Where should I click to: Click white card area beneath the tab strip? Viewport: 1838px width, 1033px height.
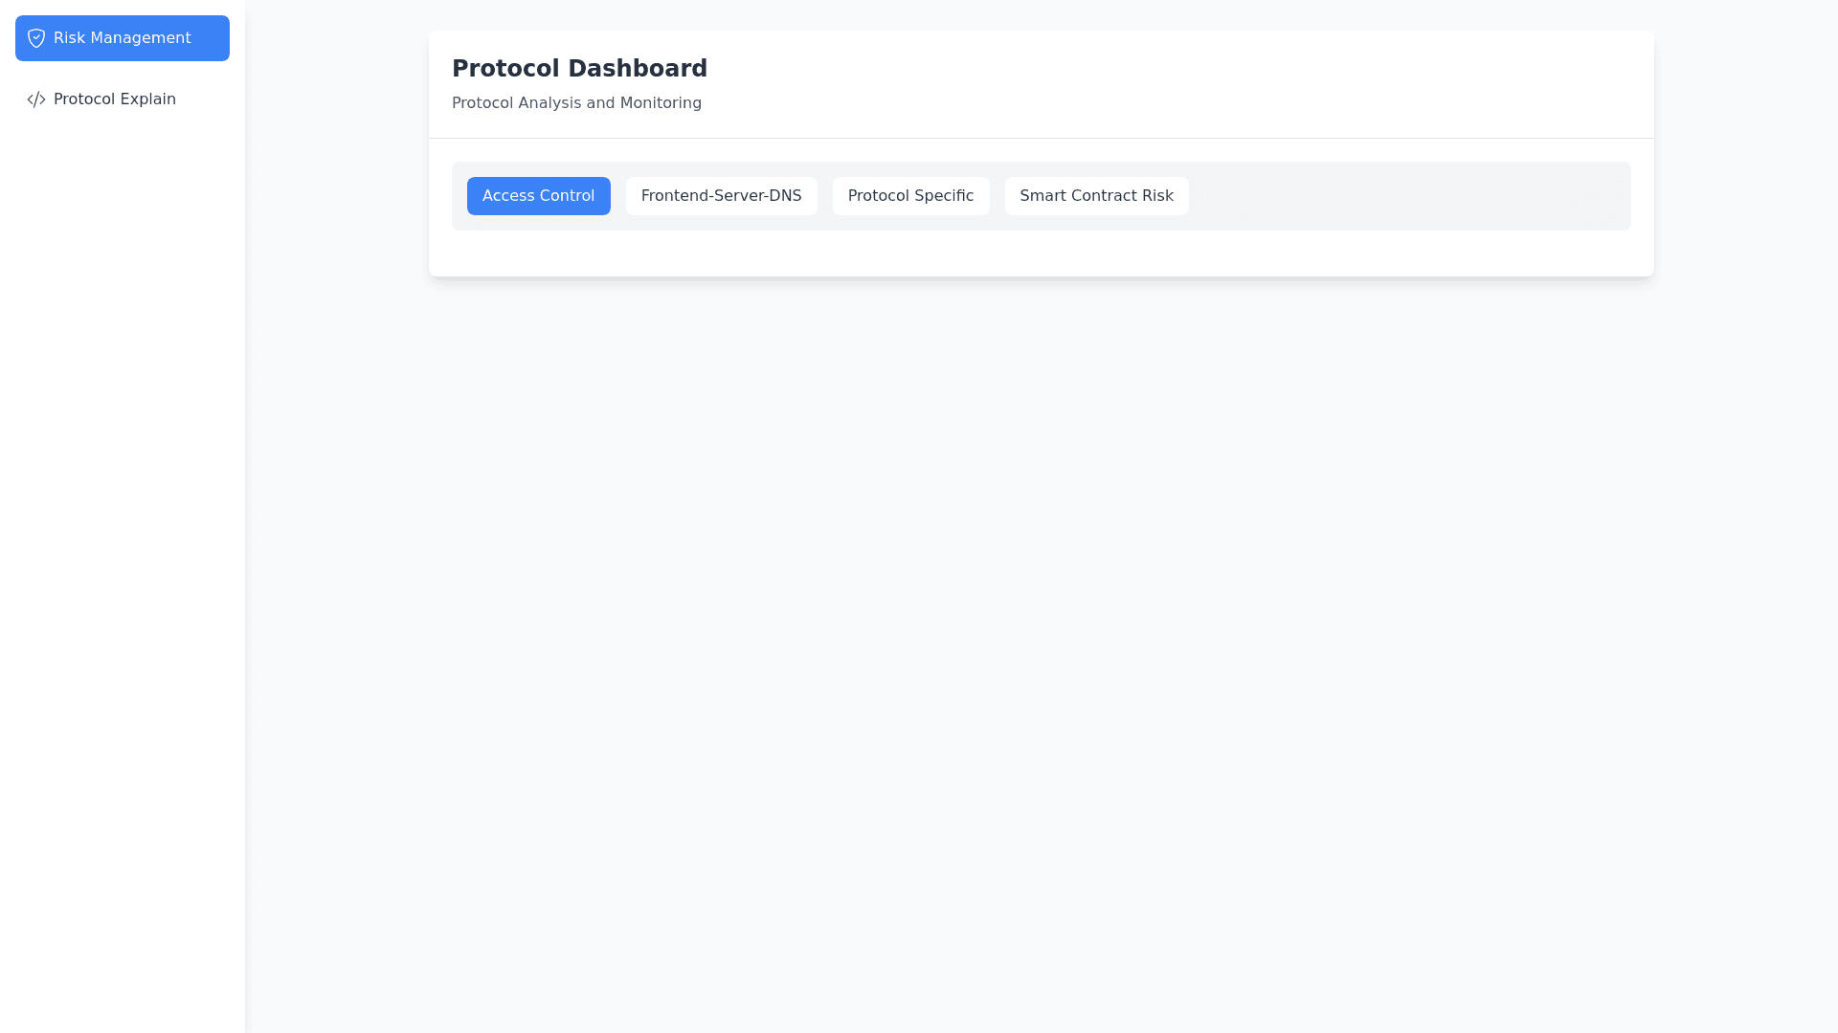1041,253
